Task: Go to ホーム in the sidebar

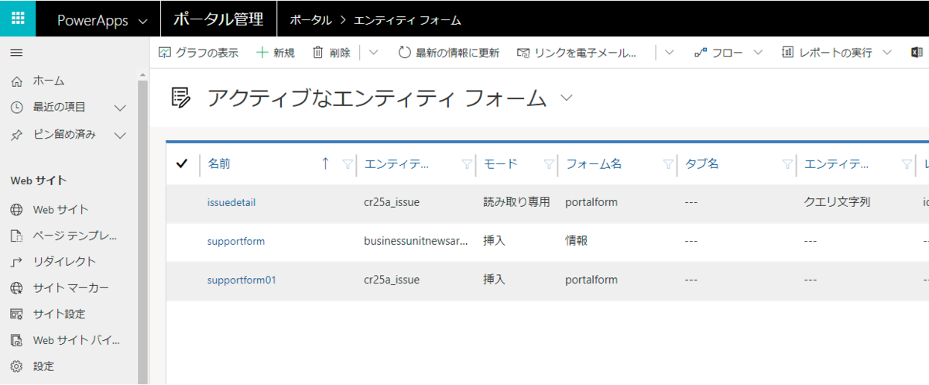Action: (x=49, y=81)
